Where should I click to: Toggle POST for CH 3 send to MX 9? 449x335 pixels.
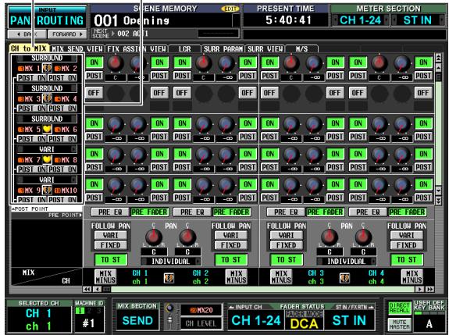(269, 198)
